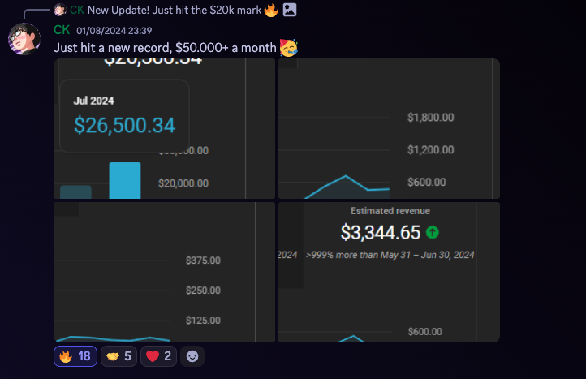Click the CK name in reply preview
Viewport: 586px width, 379px height.
76,10
